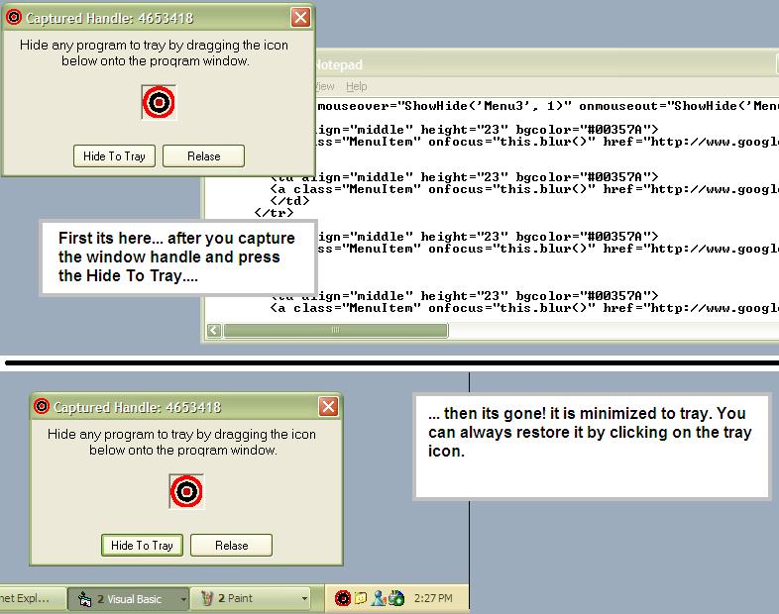Expand the Visual Basic taskbar group arrow
Viewport: 779px width, 614px height.
point(183,599)
